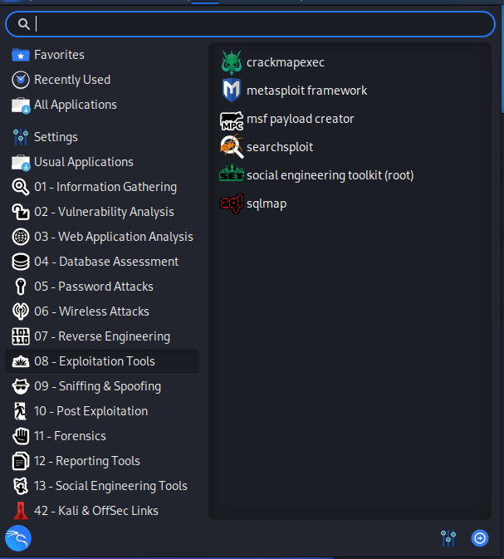Click the search magnifier icon in search box
504x559 pixels.
24,24
